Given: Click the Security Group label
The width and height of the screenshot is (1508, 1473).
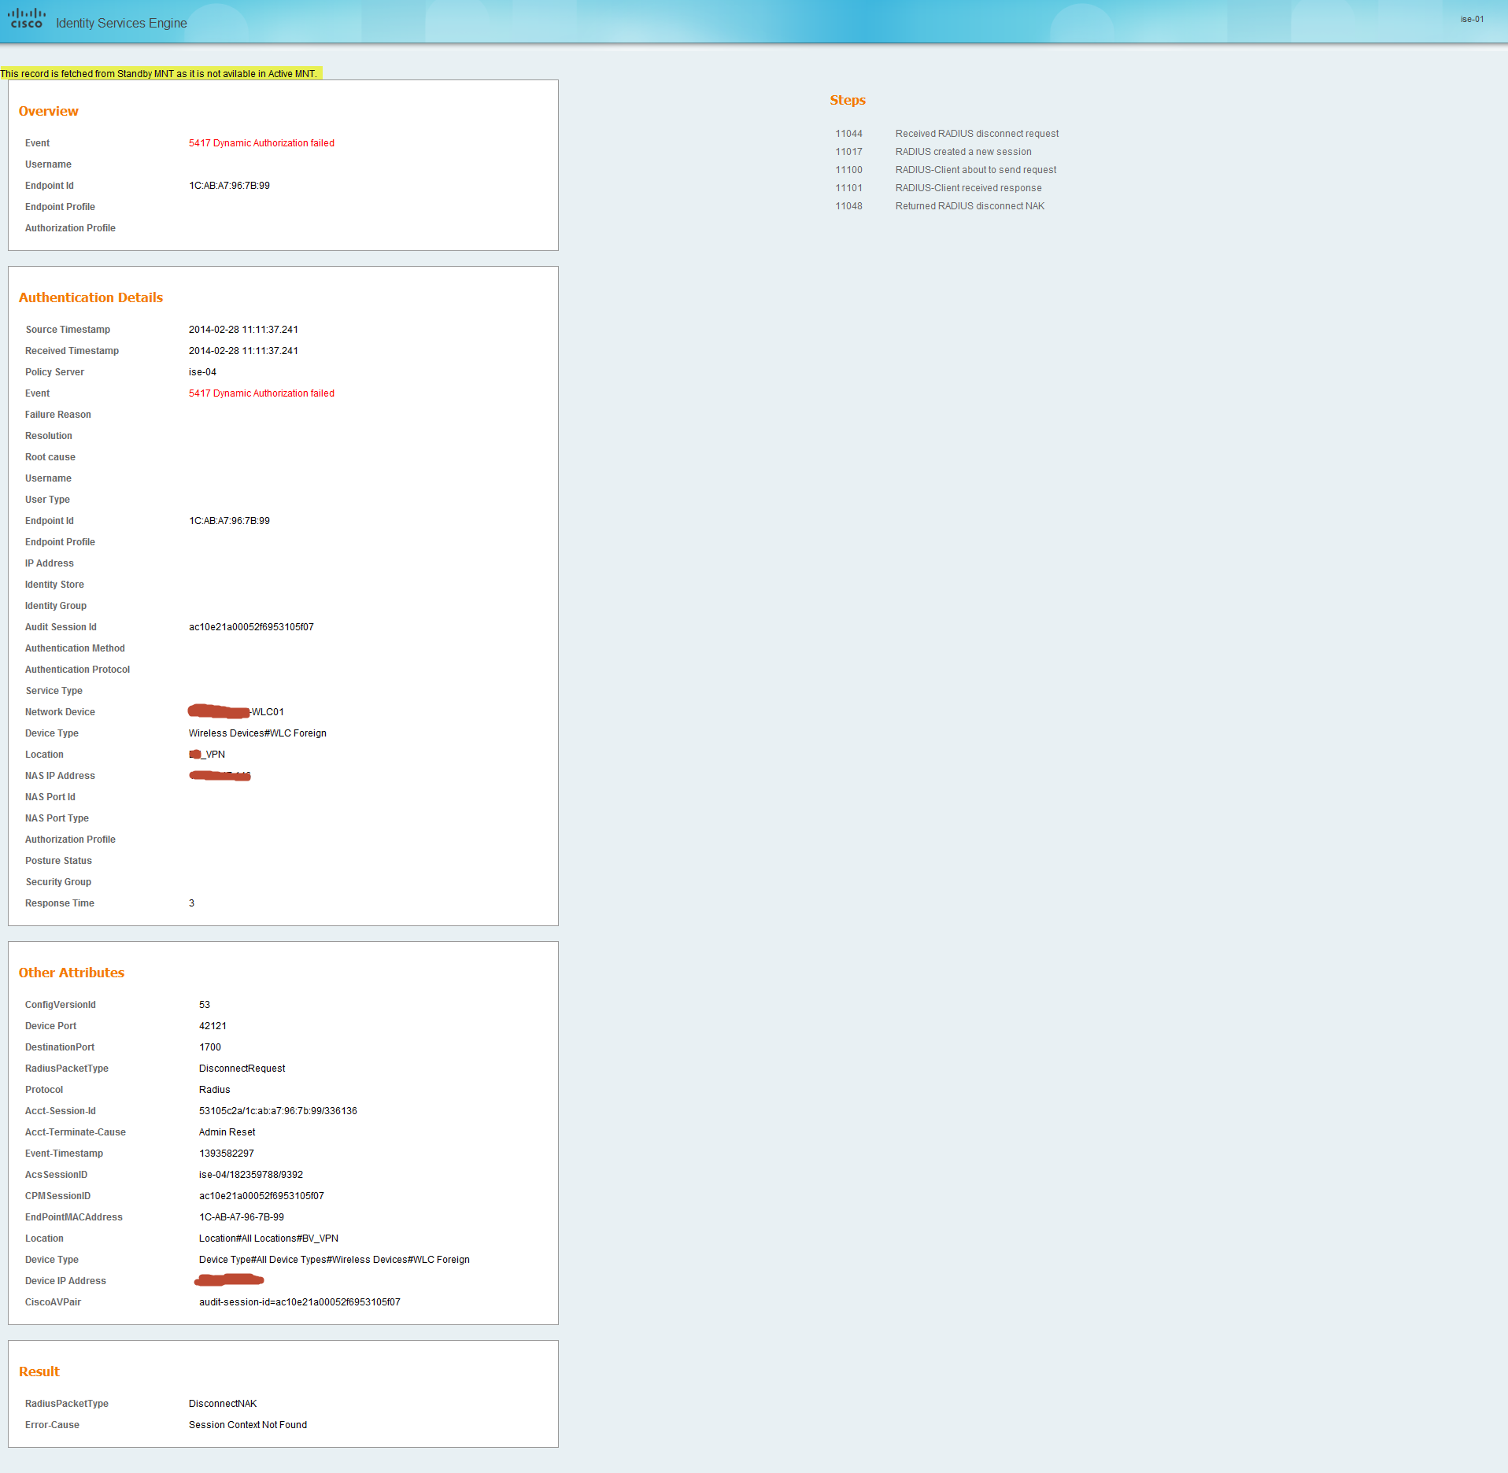Looking at the screenshot, I should click(58, 882).
